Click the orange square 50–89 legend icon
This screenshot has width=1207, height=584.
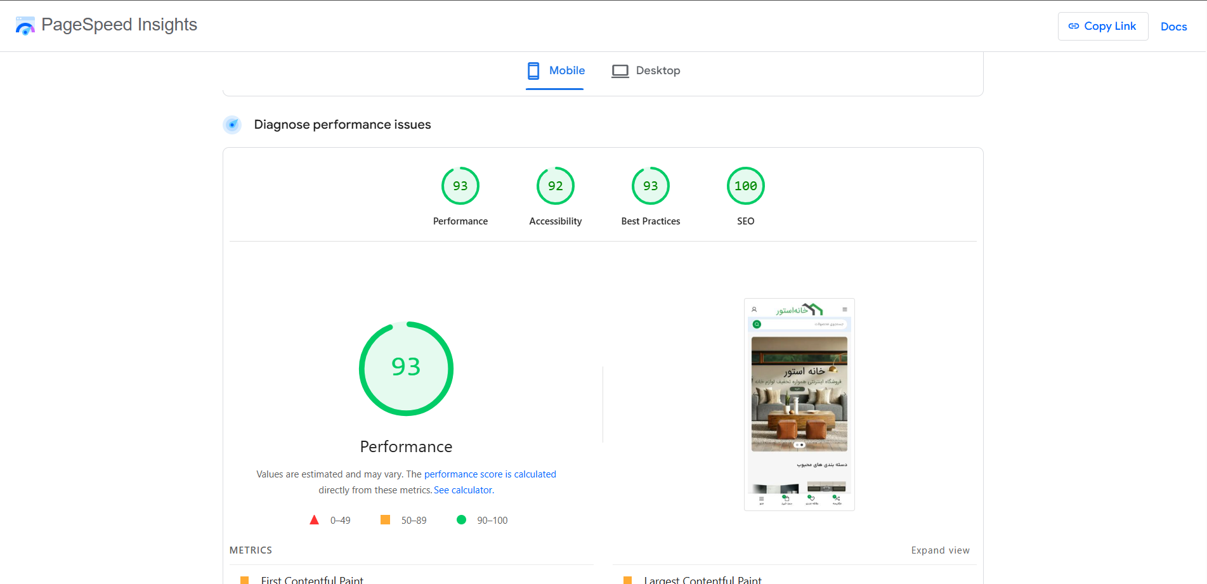click(385, 520)
